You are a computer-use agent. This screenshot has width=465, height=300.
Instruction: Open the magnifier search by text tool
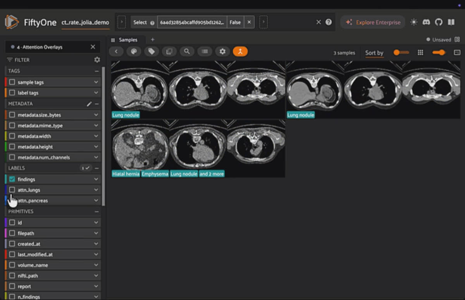click(187, 51)
